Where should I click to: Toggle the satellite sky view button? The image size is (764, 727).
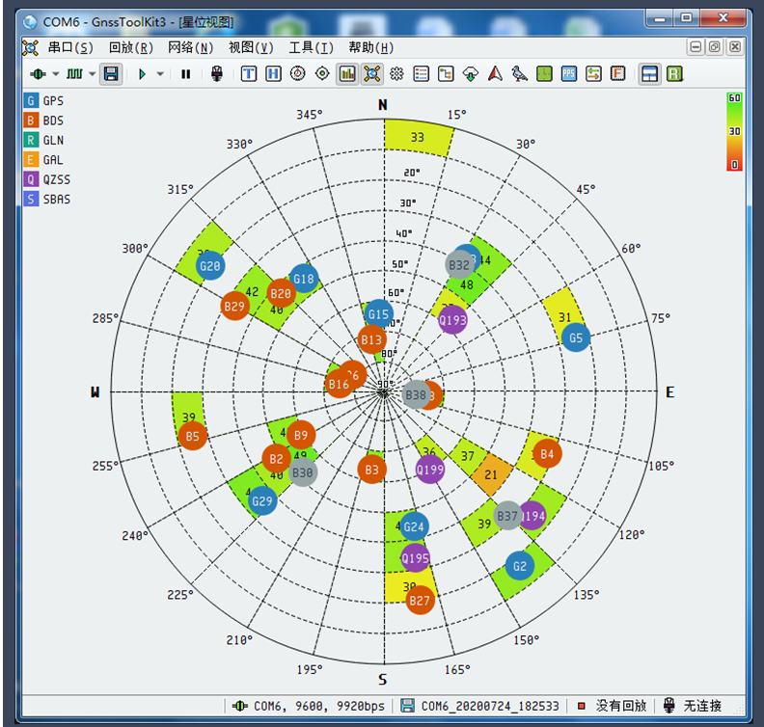371,73
